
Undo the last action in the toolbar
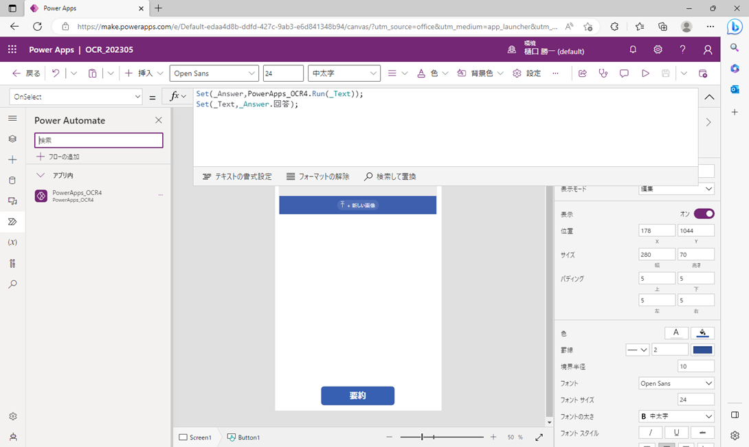click(x=56, y=73)
